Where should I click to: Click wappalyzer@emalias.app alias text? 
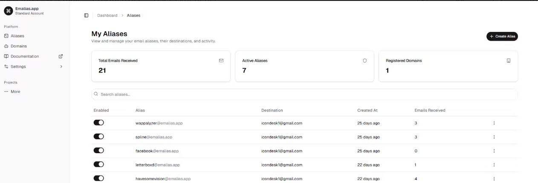159,123
